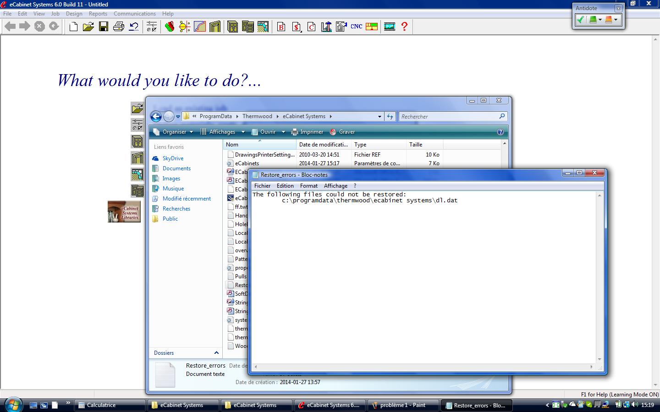Open the eCabinet Systems Libraries thumbnail
The height and width of the screenshot is (412, 660).
coord(124,211)
